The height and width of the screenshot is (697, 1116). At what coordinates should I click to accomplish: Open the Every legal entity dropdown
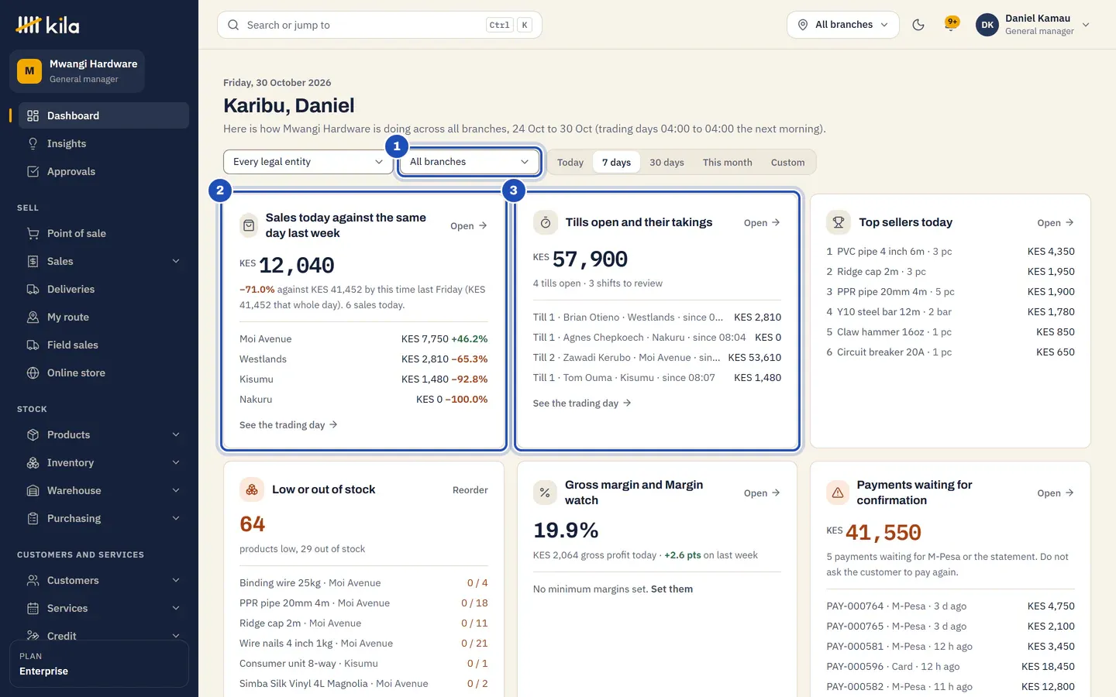(x=308, y=162)
